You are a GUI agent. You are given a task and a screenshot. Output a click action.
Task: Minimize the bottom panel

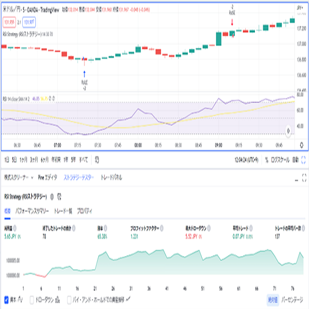click(296, 180)
